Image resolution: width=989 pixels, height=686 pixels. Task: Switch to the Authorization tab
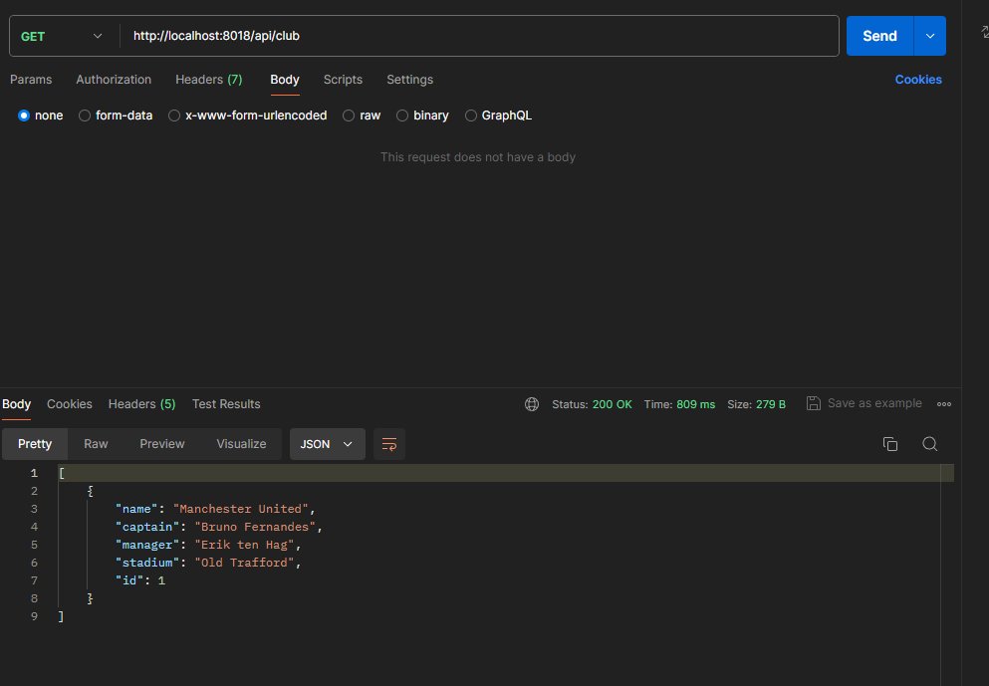[114, 80]
